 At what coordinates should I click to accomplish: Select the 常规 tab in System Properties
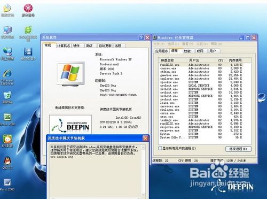tap(49, 45)
